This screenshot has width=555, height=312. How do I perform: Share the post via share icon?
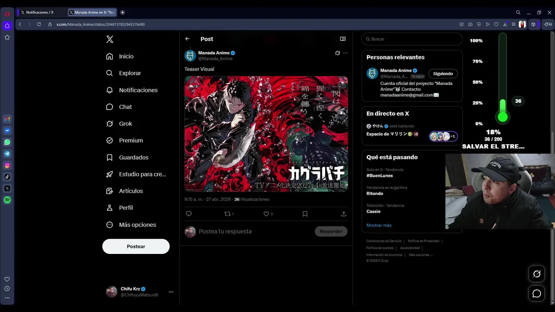point(343,214)
